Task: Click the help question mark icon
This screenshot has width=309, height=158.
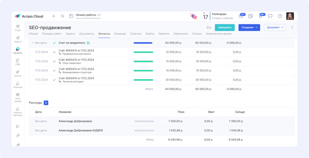Action: coord(280,16)
